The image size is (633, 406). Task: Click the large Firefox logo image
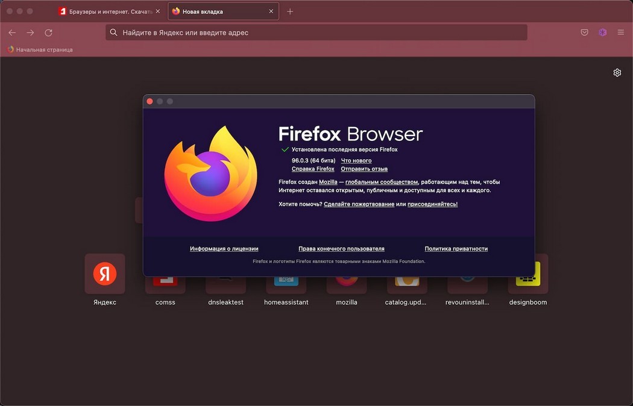pyautogui.click(x=211, y=173)
